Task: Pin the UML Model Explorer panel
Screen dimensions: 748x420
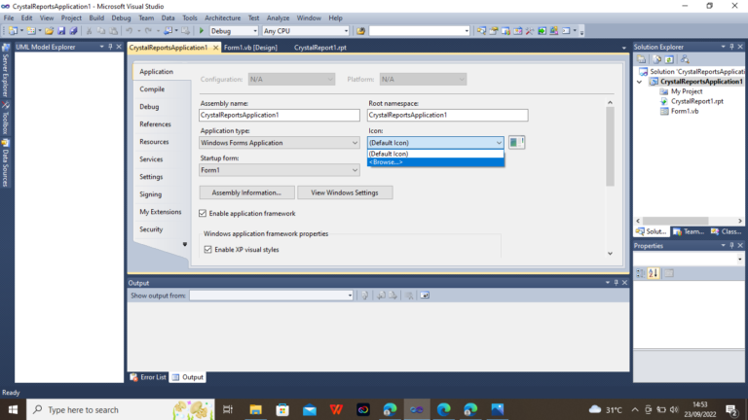Action: point(110,47)
